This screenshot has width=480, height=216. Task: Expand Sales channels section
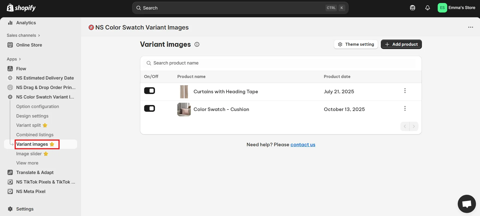[x=23, y=35]
